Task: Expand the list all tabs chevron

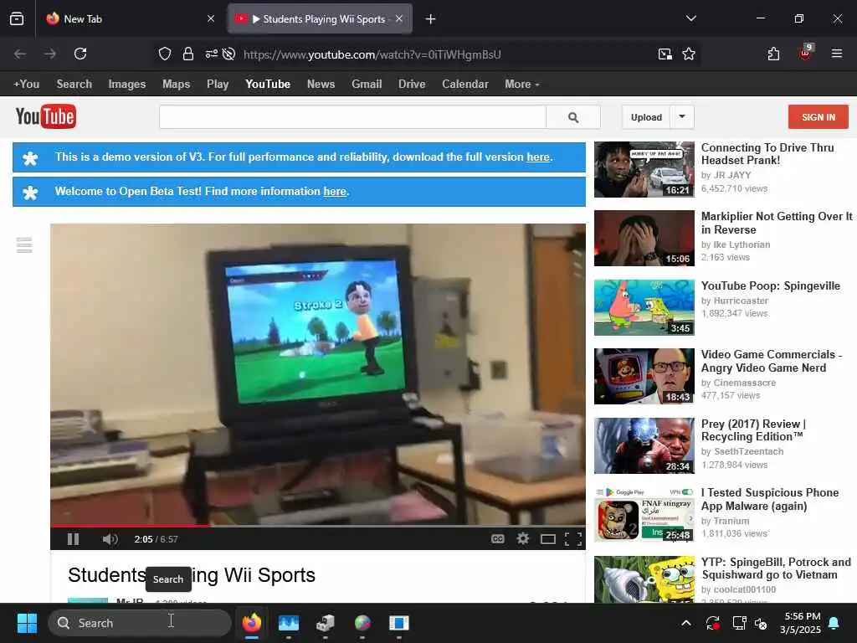Action: (690, 18)
